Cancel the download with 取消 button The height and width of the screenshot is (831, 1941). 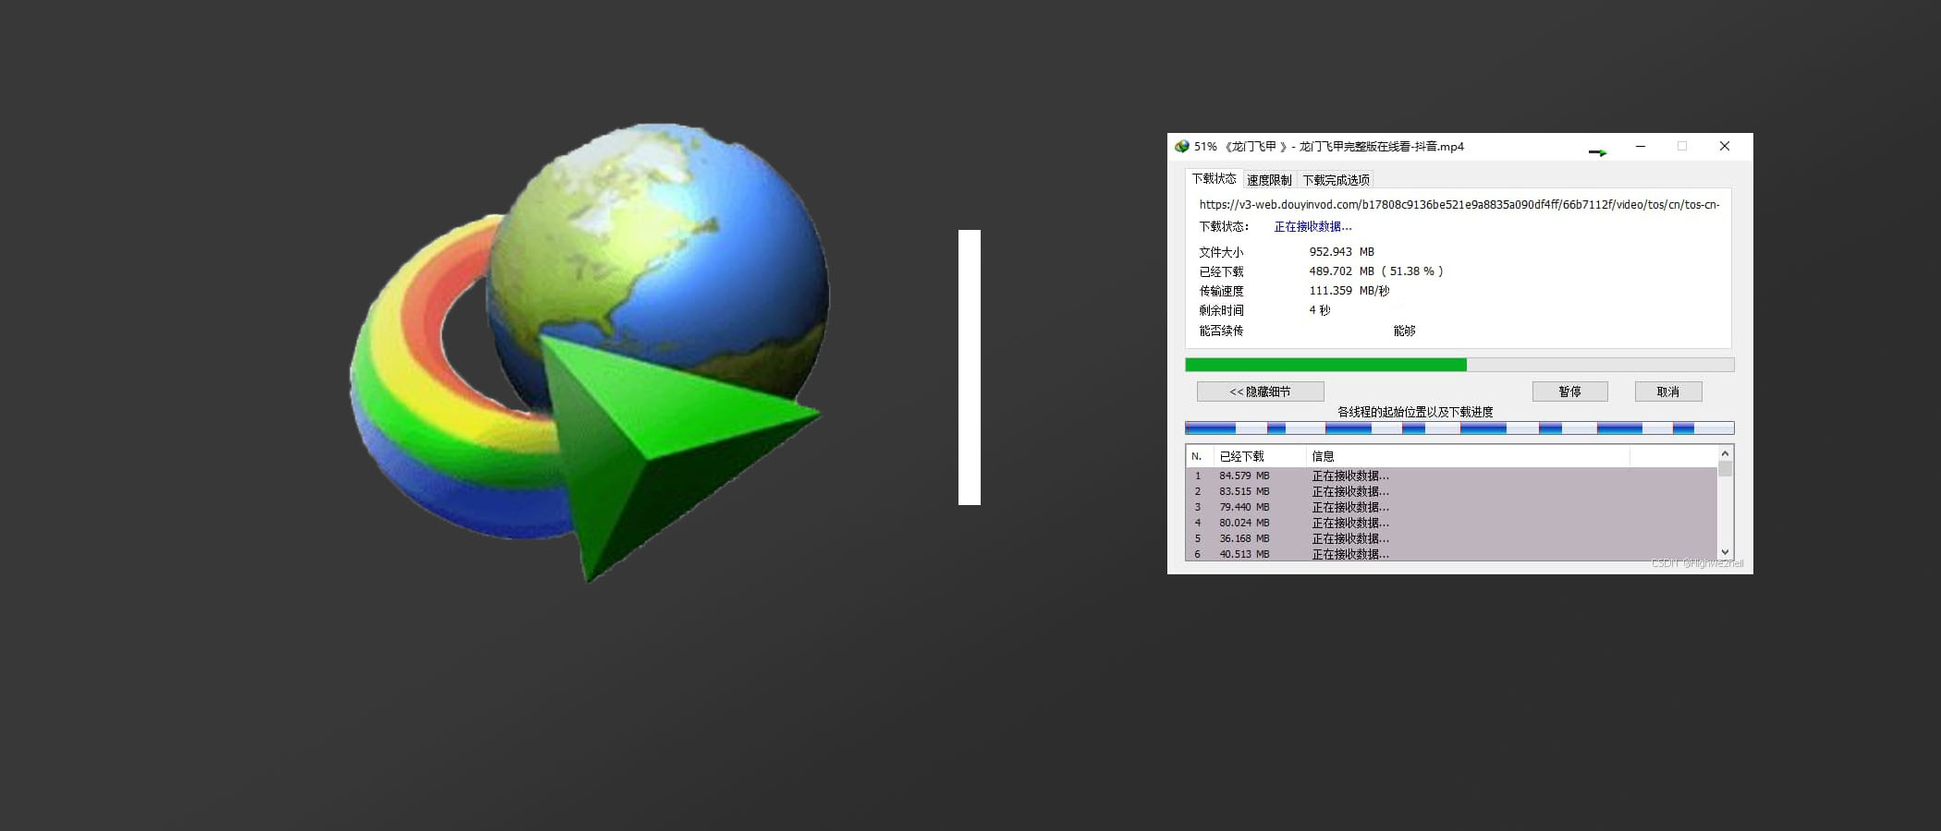pyautogui.click(x=1667, y=391)
